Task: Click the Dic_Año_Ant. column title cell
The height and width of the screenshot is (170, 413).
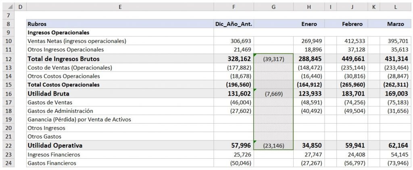Action: tap(234, 24)
